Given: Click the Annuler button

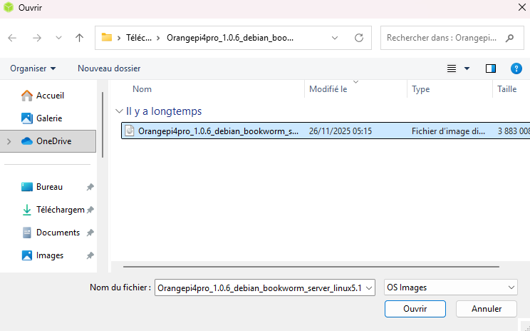Looking at the screenshot, I should (x=487, y=309).
